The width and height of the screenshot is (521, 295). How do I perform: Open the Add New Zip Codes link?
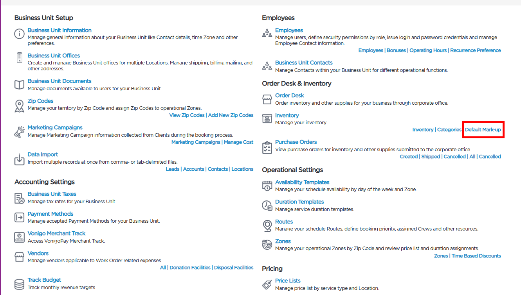(231, 115)
